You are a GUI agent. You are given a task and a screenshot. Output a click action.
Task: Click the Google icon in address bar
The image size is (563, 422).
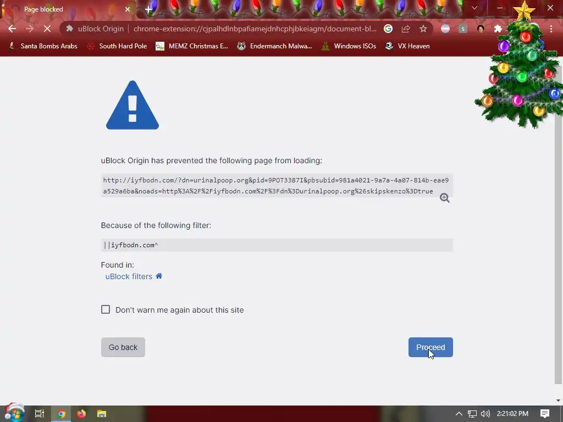click(388, 29)
